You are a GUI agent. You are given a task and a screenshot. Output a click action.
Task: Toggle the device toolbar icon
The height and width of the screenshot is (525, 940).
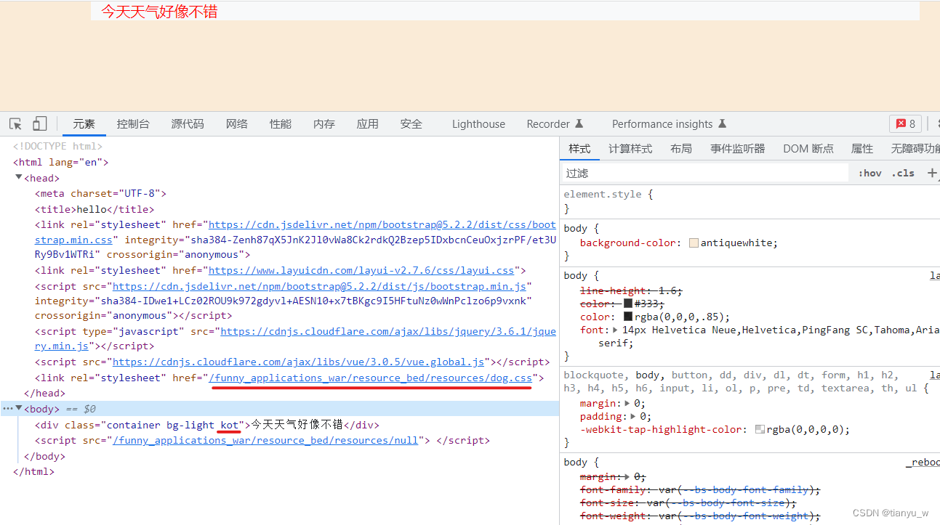point(39,123)
